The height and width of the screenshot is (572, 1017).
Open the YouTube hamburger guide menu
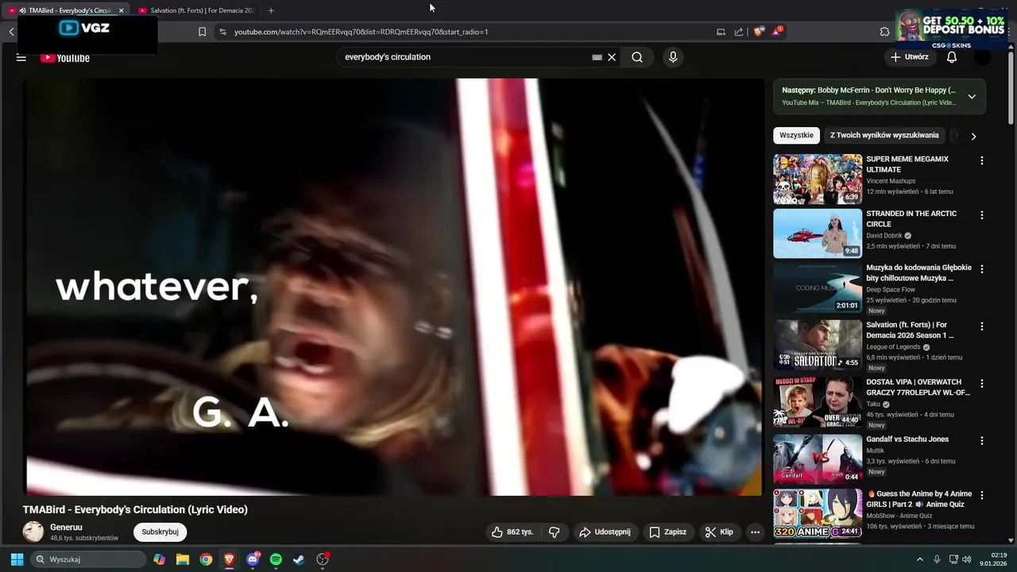21,57
